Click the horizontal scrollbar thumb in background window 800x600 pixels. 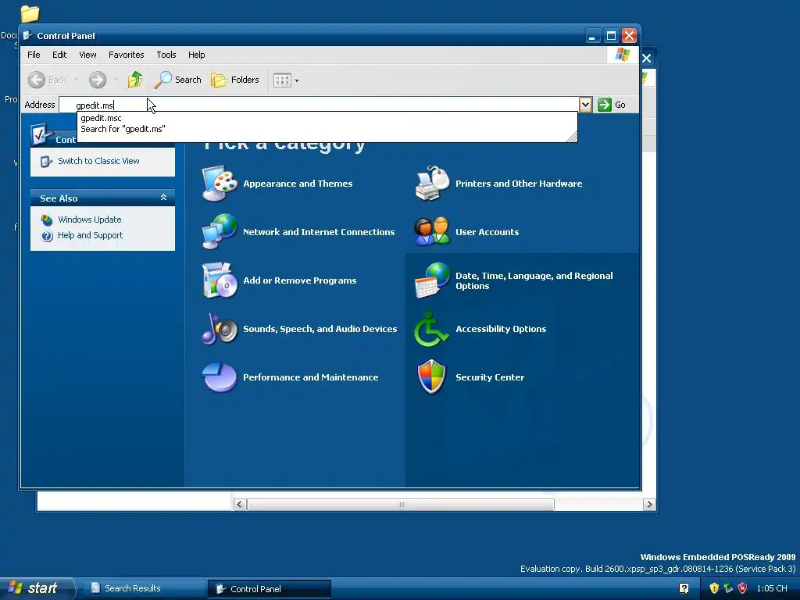point(401,505)
